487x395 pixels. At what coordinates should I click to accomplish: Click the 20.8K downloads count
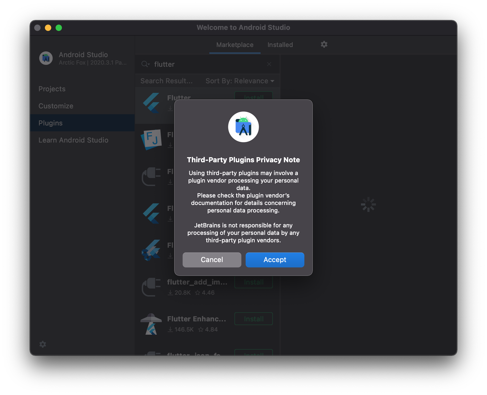(x=179, y=293)
